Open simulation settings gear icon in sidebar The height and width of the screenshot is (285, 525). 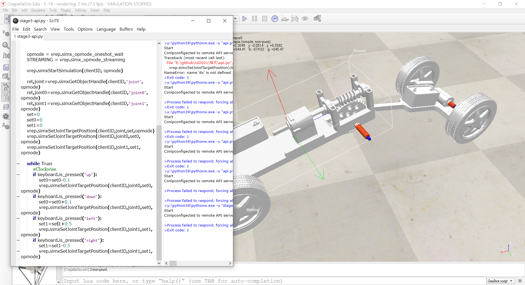click(6, 34)
